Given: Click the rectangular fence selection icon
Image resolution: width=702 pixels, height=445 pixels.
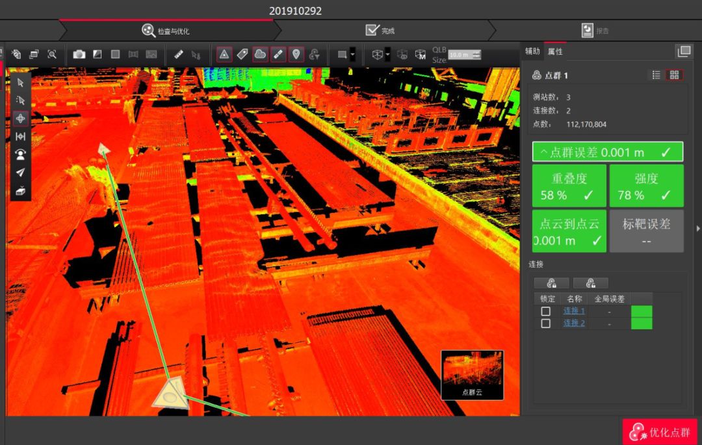Looking at the screenshot, I should pos(342,55).
